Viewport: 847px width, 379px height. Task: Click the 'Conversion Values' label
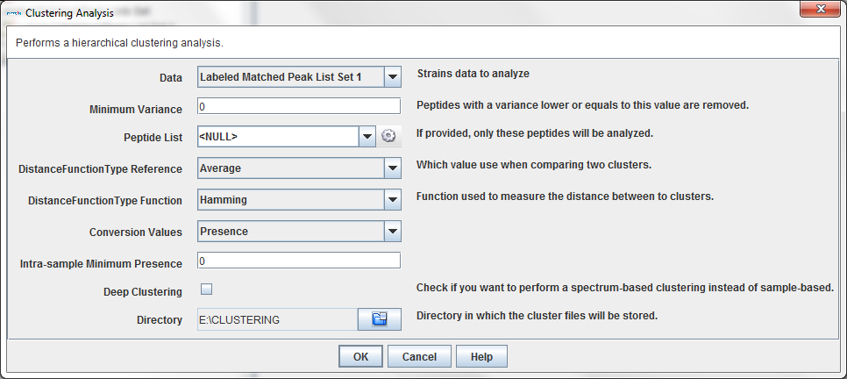pos(136,232)
